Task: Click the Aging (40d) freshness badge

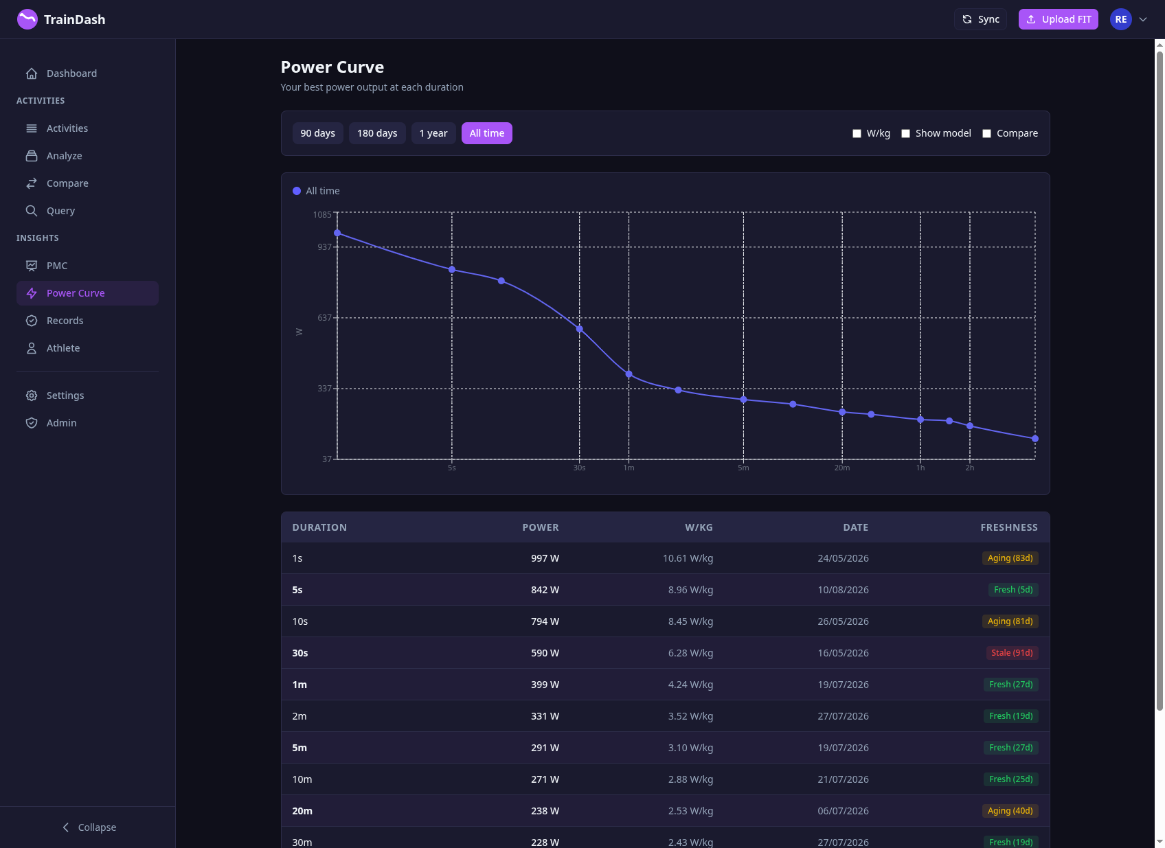Action: (1010, 811)
